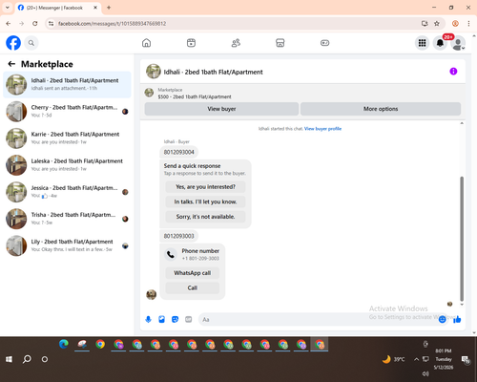Screen dimensions: 477x382
Task: Click the chat scrollbar thumb
Action: point(462,239)
